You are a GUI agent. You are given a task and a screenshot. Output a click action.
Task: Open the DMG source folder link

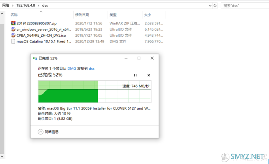point(72,69)
